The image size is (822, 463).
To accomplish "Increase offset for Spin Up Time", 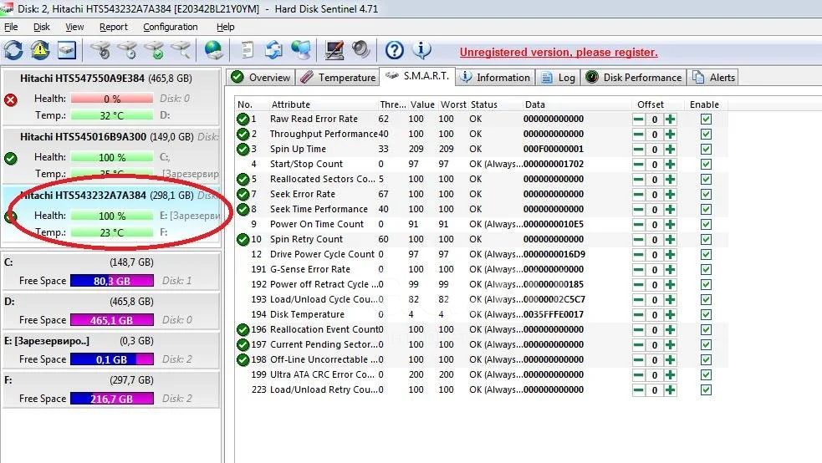I will click(x=670, y=150).
